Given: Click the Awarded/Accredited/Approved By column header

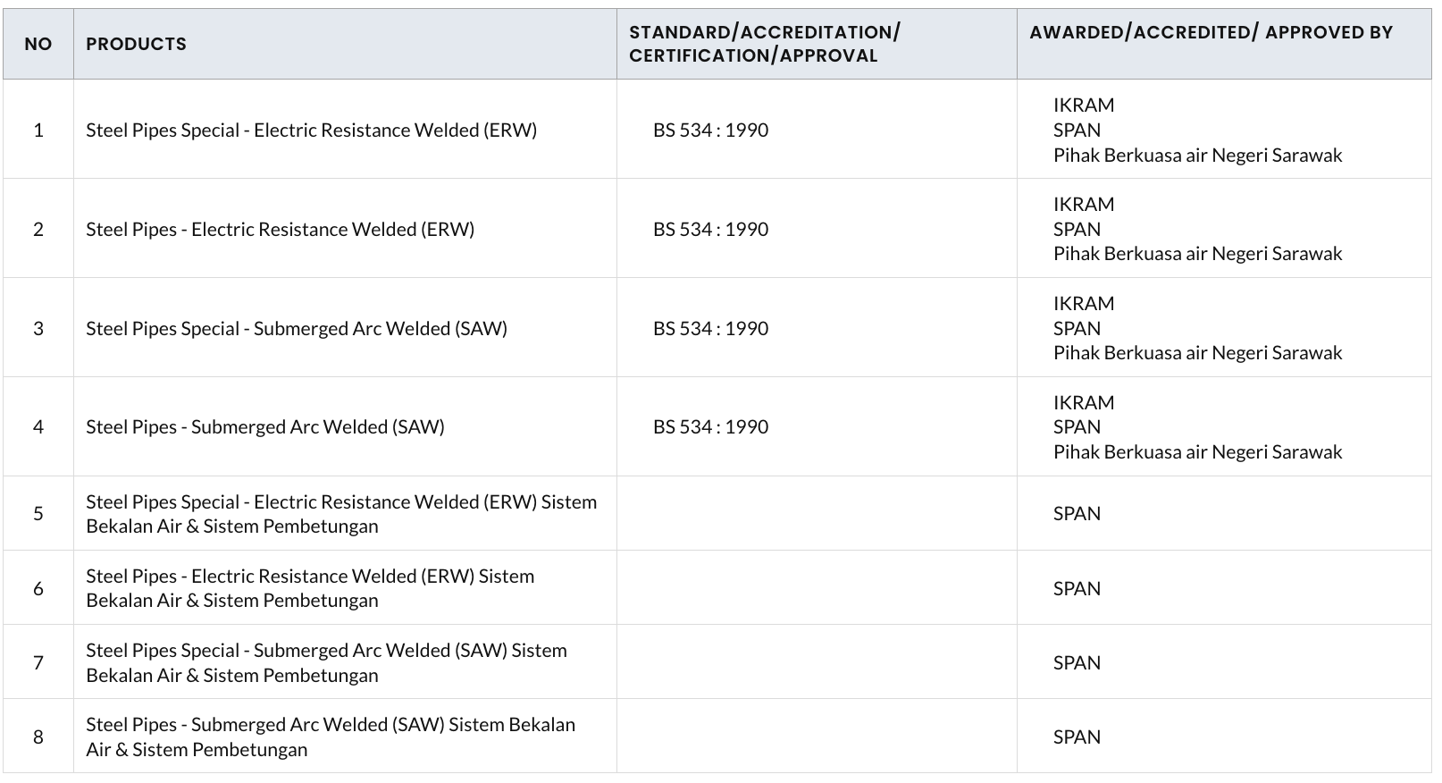Looking at the screenshot, I should click(1211, 32).
